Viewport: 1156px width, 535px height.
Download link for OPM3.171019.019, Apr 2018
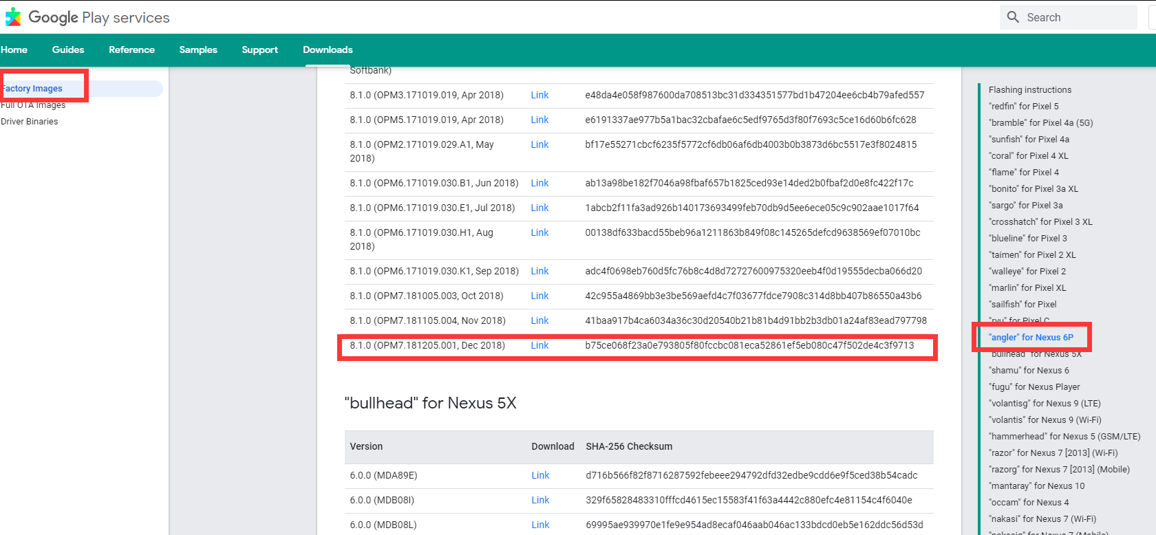539,95
